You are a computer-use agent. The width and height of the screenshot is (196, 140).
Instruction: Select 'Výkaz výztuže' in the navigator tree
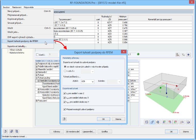pos(16,50)
